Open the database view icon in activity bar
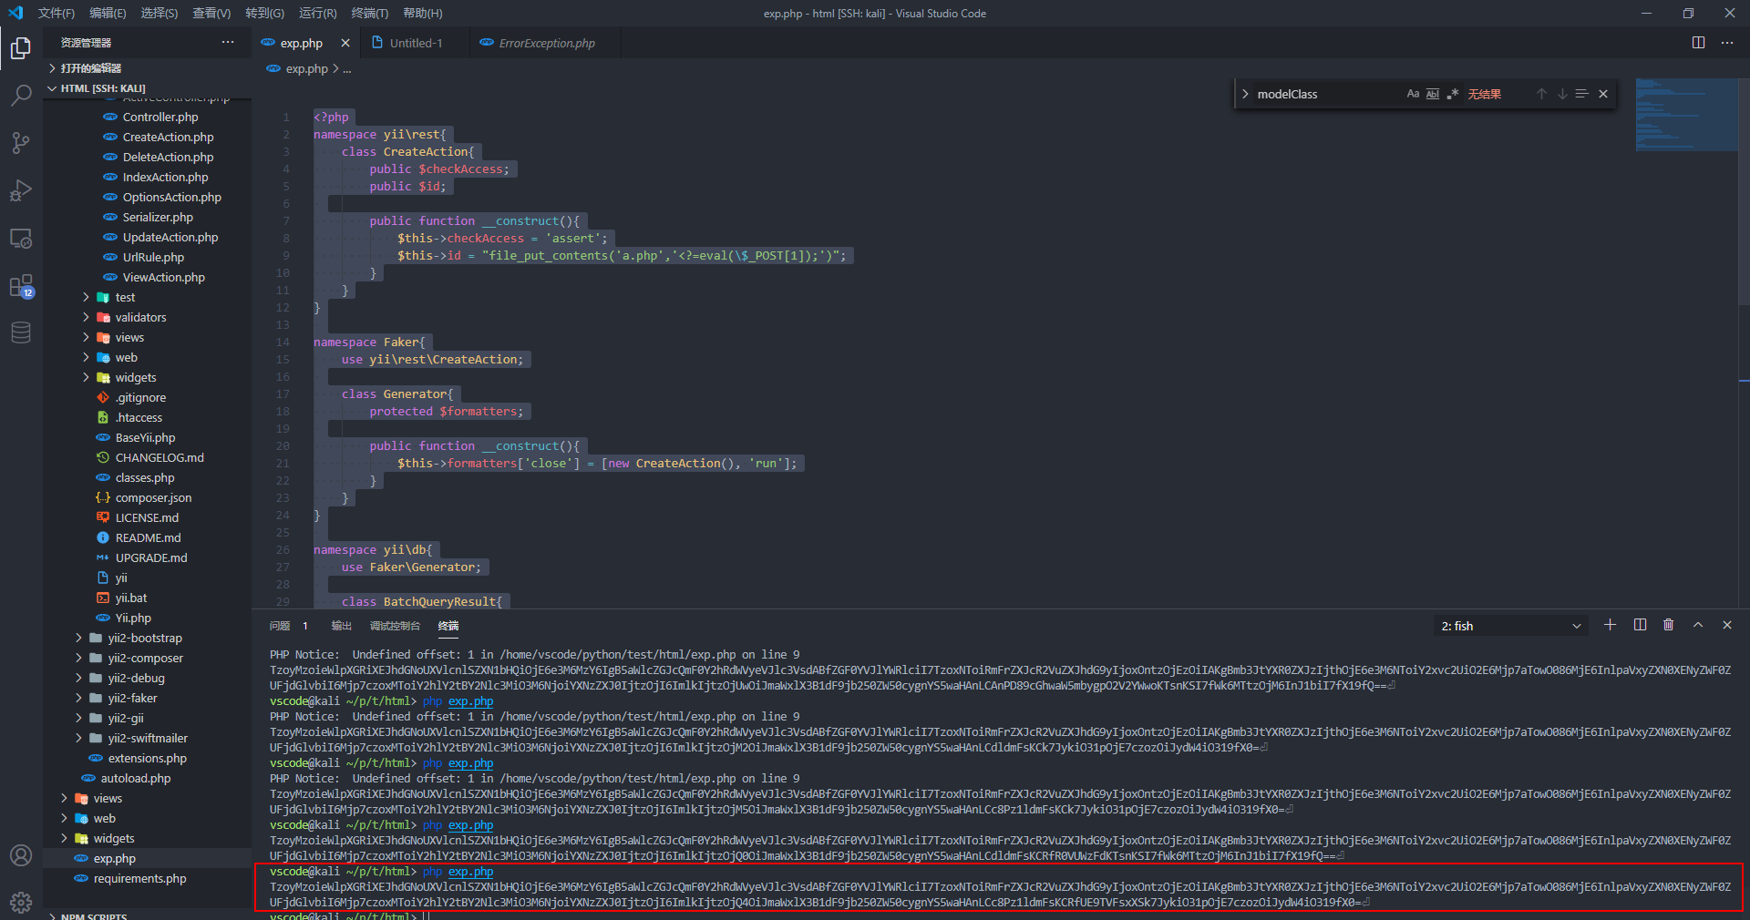The height and width of the screenshot is (920, 1750). (20, 332)
